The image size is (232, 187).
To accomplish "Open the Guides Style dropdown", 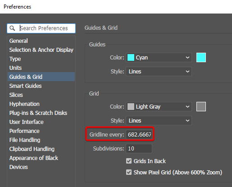I will point(159,72).
